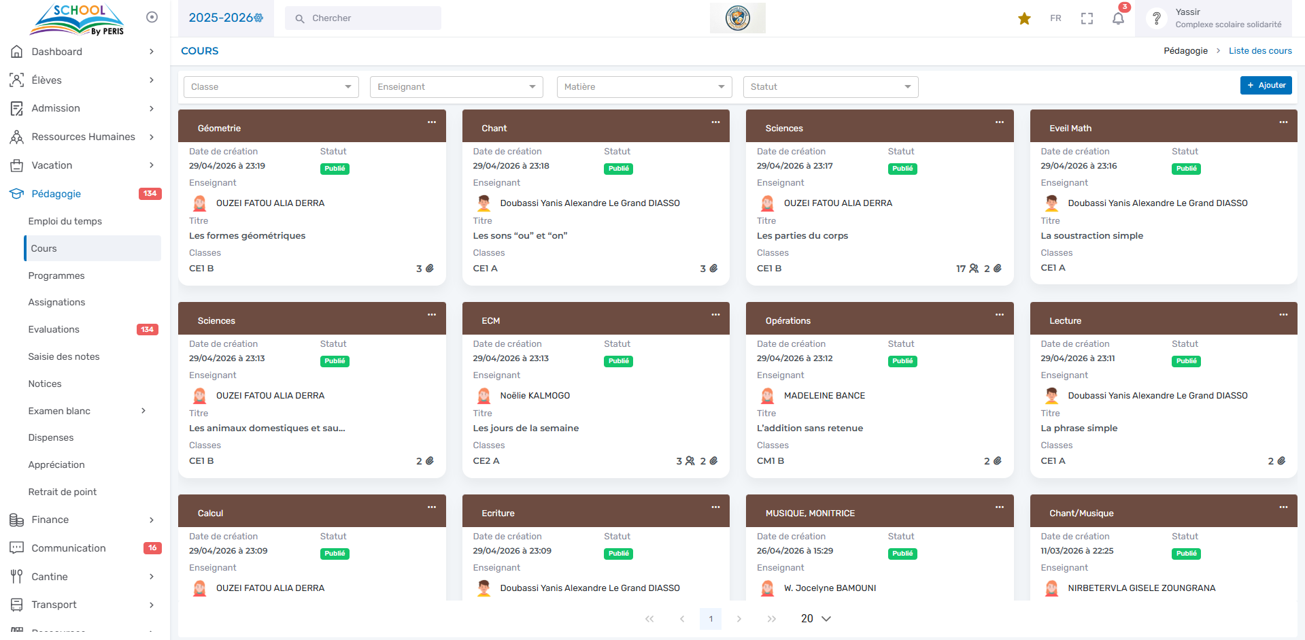
Task: Open the Classe filter dropdown
Action: (271, 87)
